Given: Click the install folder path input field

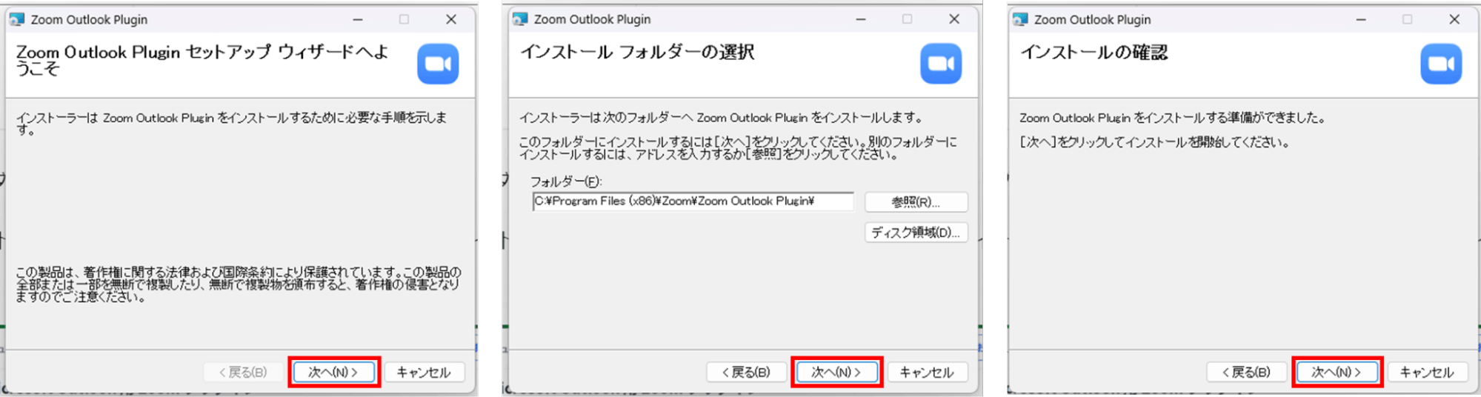Looking at the screenshot, I should (x=693, y=201).
